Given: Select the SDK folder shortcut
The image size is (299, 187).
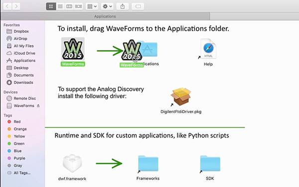Looking at the screenshot, I should pos(210,164).
